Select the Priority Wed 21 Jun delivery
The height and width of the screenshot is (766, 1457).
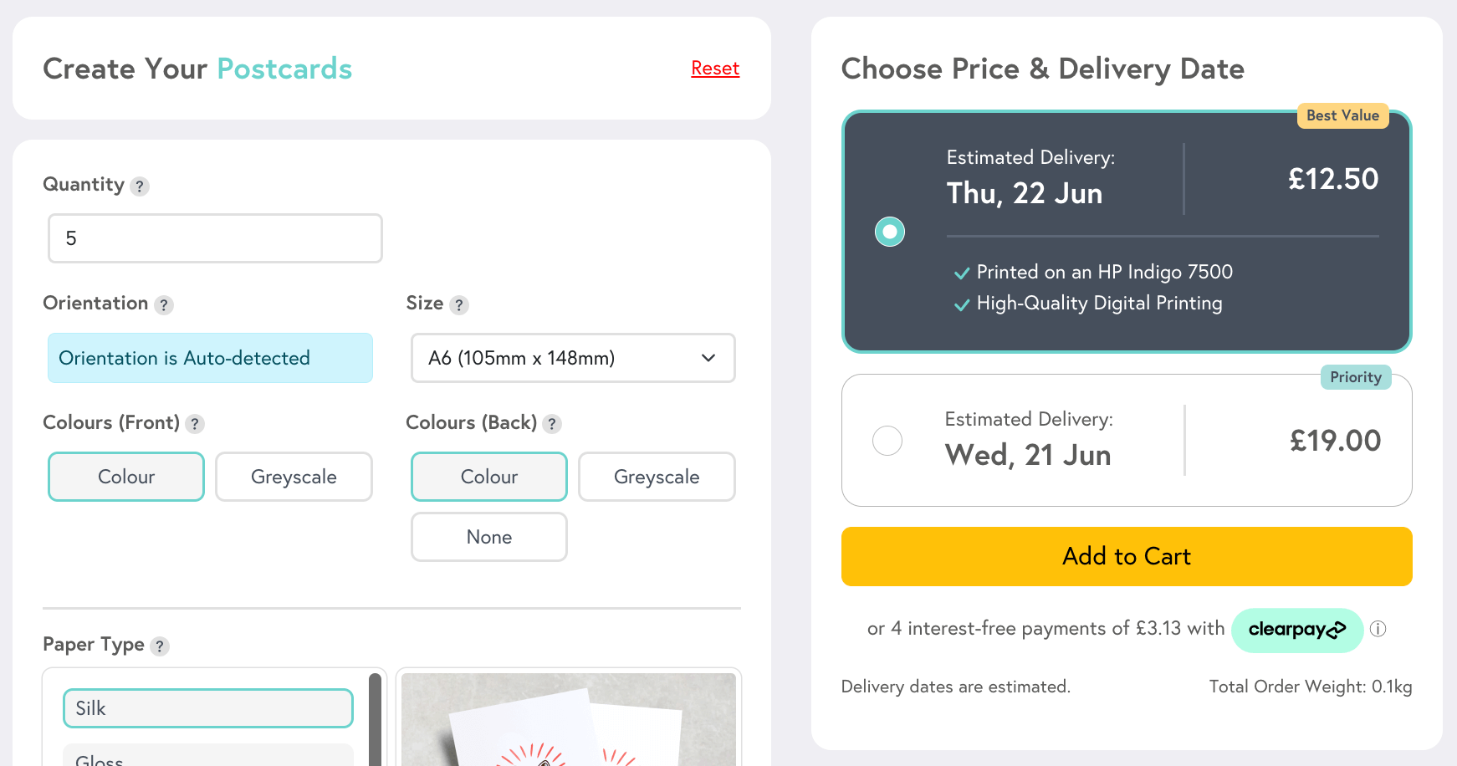point(887,441)
